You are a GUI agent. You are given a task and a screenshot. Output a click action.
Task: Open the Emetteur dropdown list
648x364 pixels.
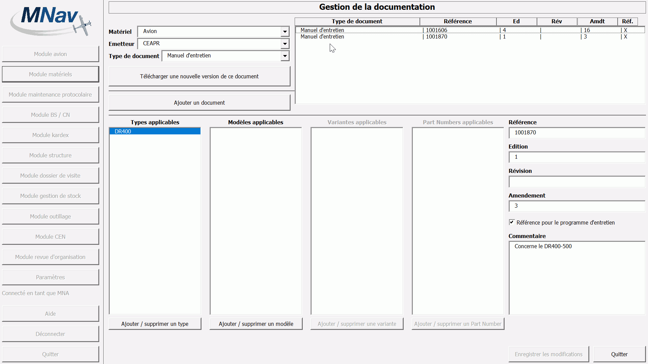click(x=285, y=44)
